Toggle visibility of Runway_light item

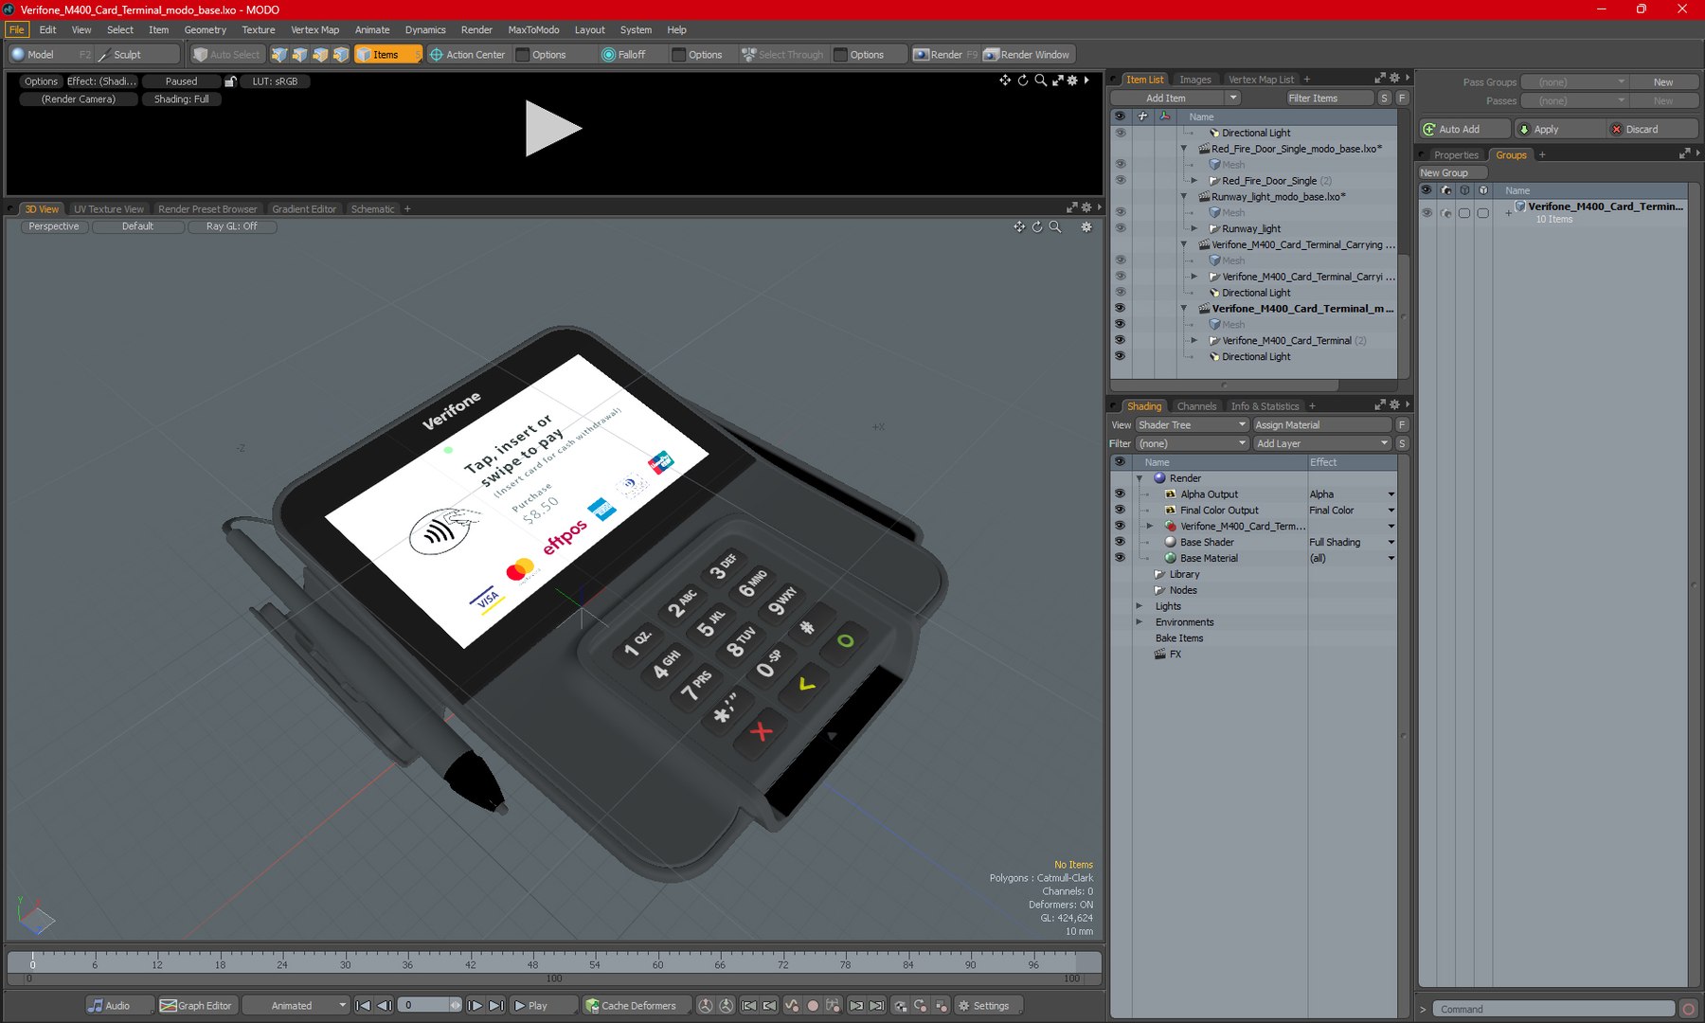1120,228
